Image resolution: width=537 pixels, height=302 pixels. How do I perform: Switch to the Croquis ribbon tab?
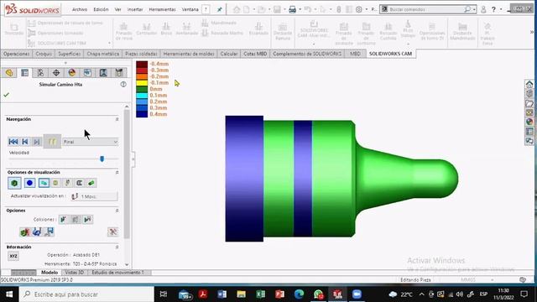pyautogui.click(x=44, y=54)
